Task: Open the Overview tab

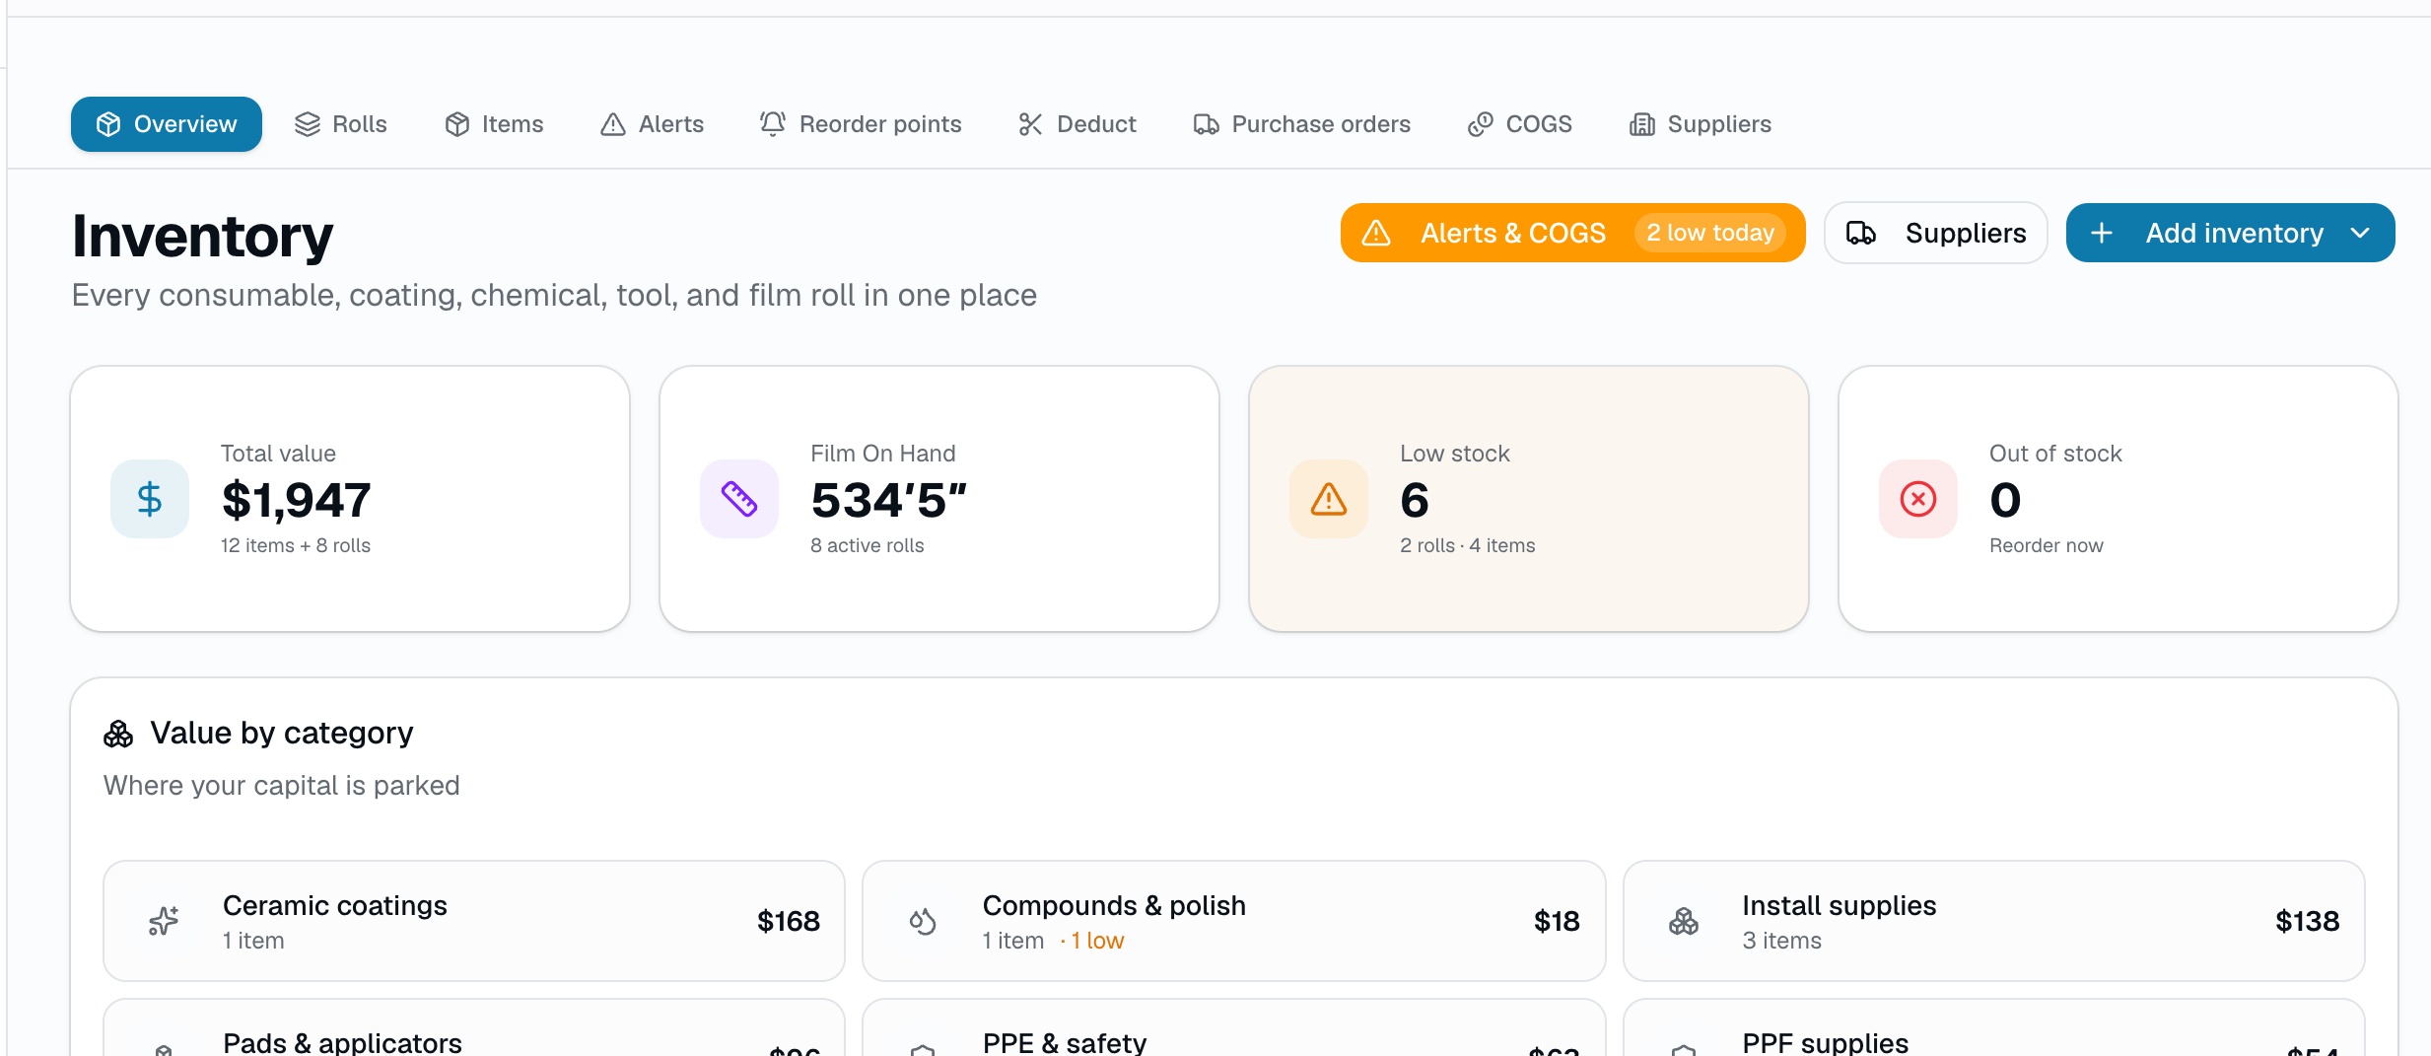Action: pyautogui.click(x=166, y=124)
